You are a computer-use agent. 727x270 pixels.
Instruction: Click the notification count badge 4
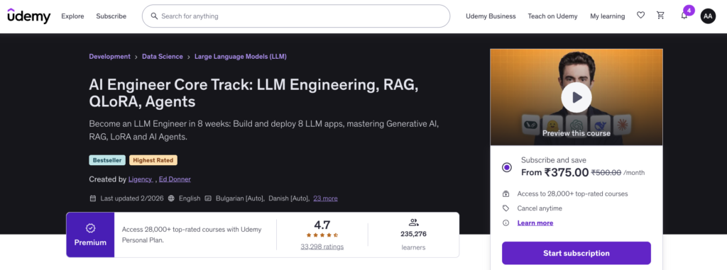point(689,10)
